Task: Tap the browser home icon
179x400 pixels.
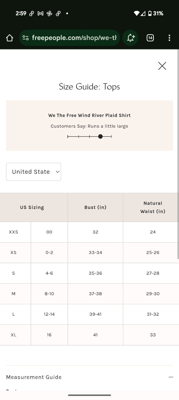Action: click(x=9, y=38)
